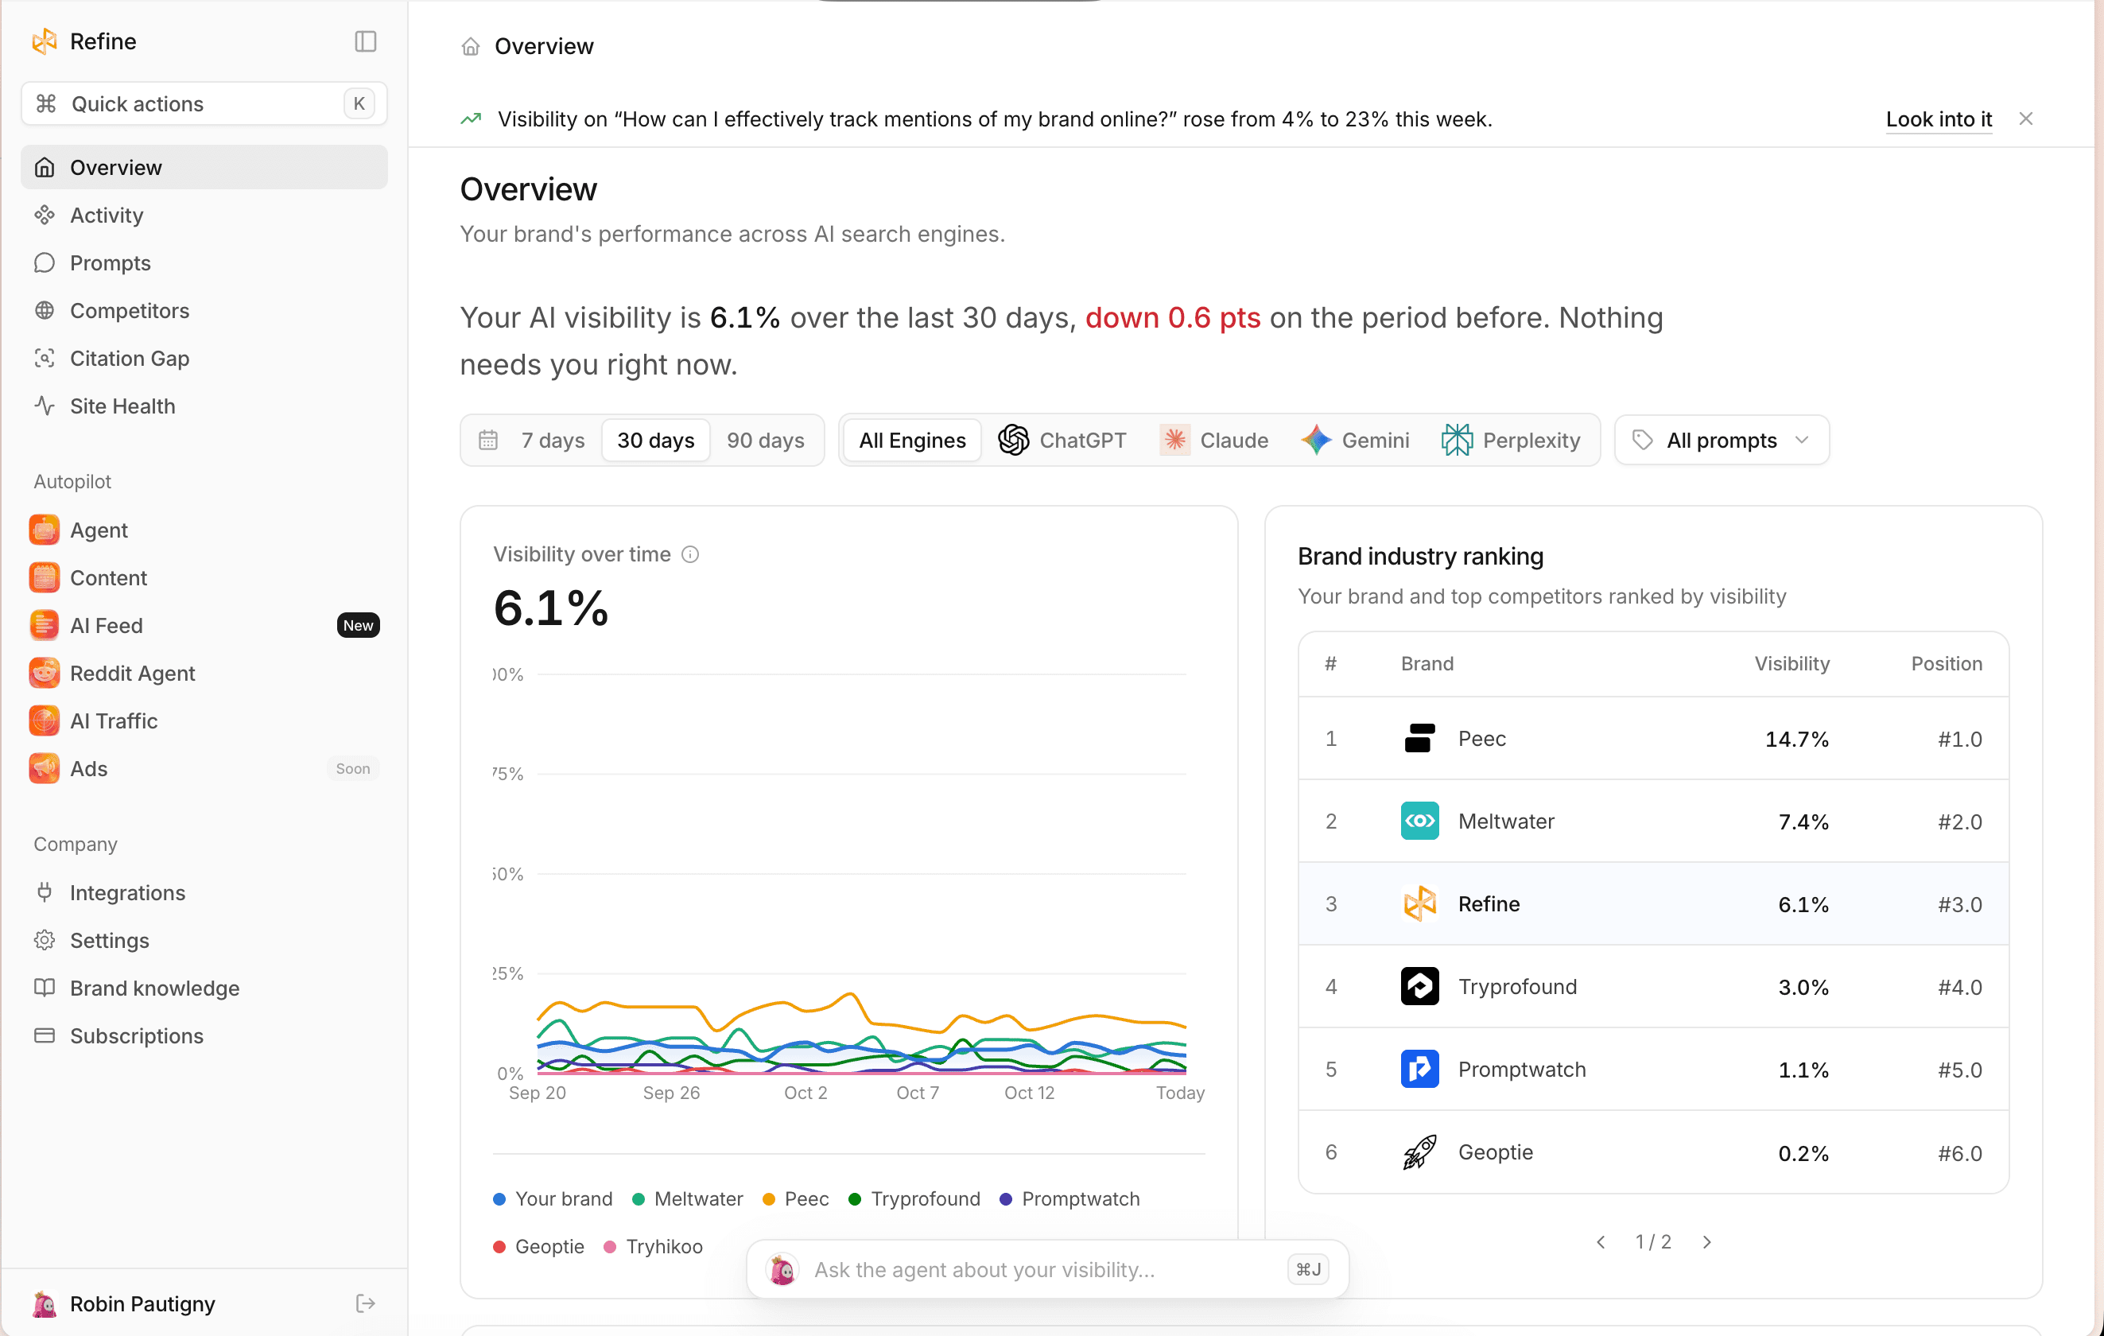This screenshot has width=2104, height=1336.
Task: Filter by Claude engine
Action: (x=1214, y=440)
